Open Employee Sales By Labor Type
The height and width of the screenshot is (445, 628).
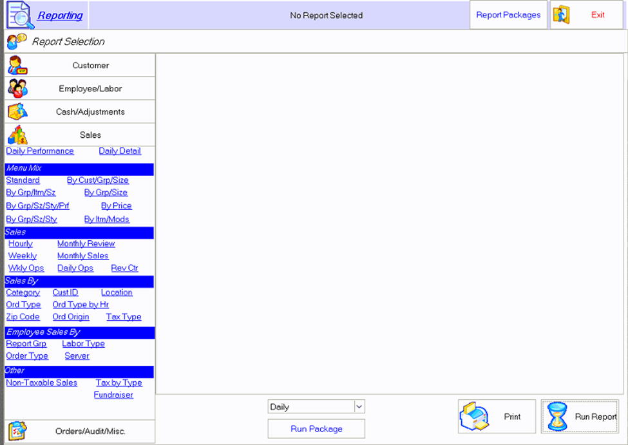pos(83,344)
